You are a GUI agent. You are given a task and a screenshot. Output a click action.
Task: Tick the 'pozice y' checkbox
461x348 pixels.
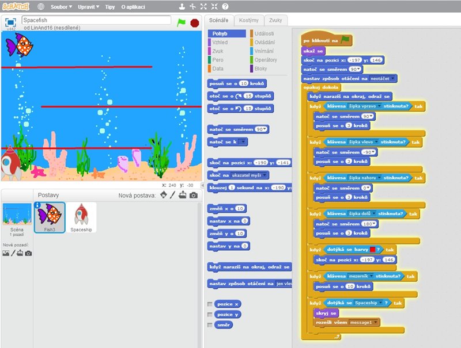tap(210, 315)
